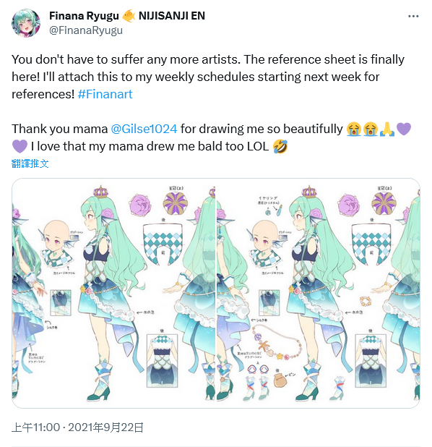Open the tweet's three-dot more menu
The image size is (432, 447).
point(413,16)
